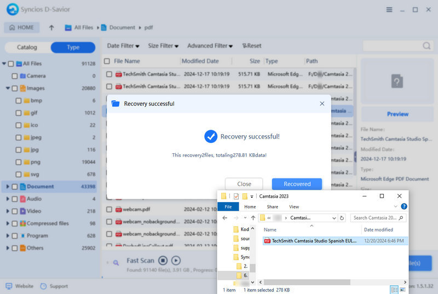Click the Support icon in the footer

coord(44,286)
